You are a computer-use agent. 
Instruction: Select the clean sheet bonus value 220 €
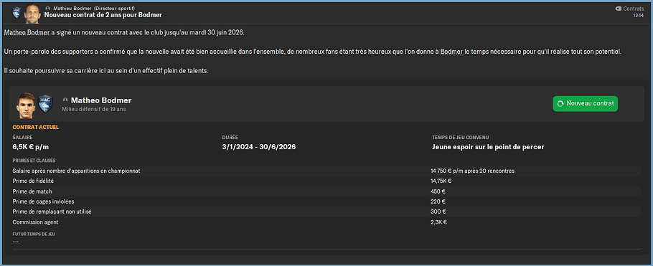click(x=438, y=201)
